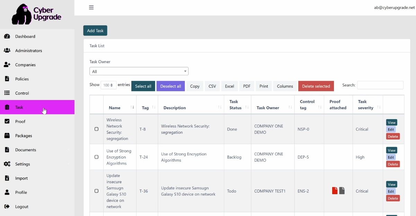The height and width of the screenshot is (216, 416).
Task: Click the hamburger menu icon
Action: tap(91, 7)
